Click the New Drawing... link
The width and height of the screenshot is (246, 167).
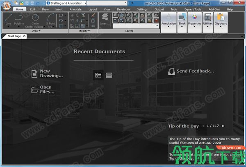pos(51,73)
